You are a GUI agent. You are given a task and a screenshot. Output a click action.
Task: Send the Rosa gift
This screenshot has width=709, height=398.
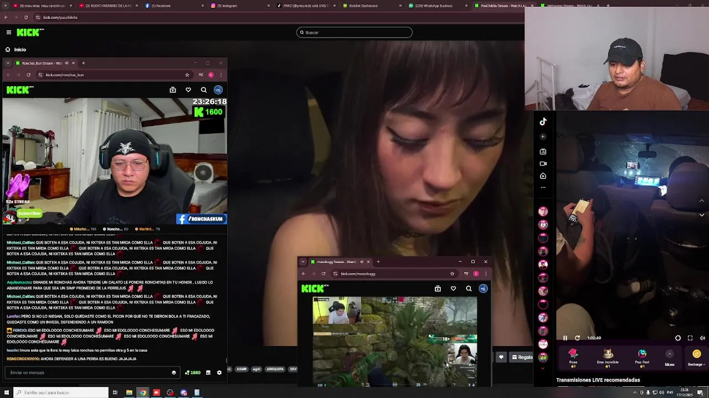point(573,357)
